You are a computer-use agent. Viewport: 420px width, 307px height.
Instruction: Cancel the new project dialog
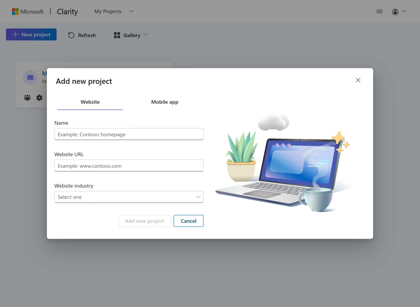pyautogui.click(x=189, y=221)
